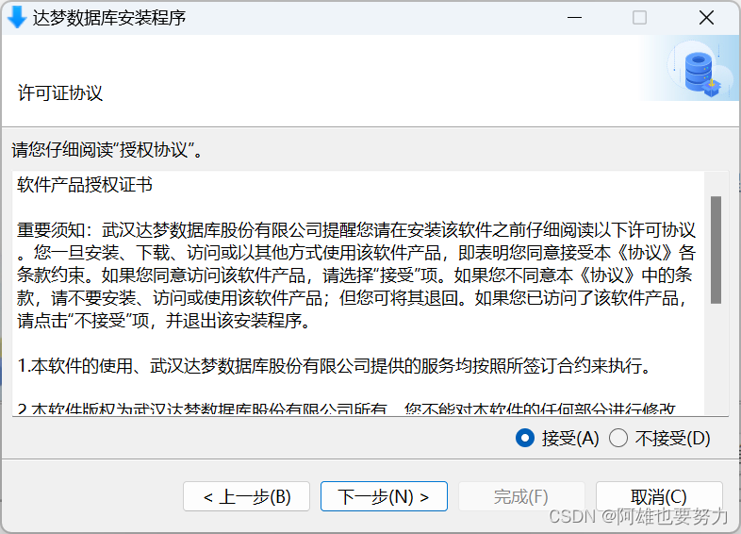This screenshot has height=534, width=741.
Task: Click clause 1.本软件的使用 line
Action: (x=335, y=366)
